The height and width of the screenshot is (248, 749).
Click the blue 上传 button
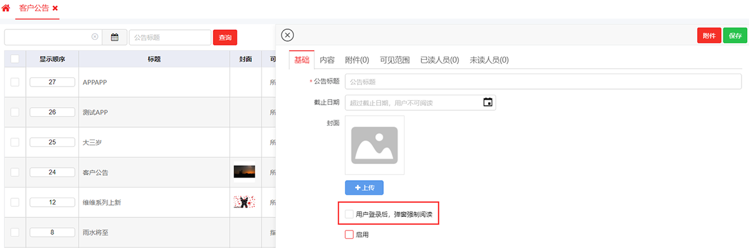tap(364, 188)
